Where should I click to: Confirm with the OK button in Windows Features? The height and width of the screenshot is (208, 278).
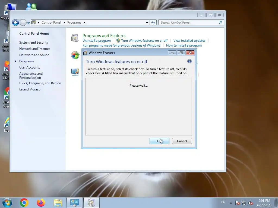[159, 141]
